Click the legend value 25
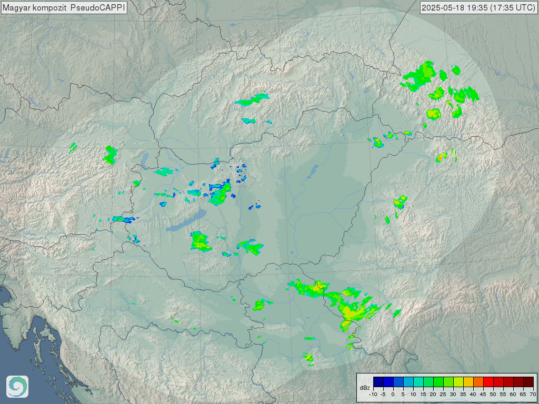Image resolution: width=539 pixels, height=404 pixels. tap(443, 395)
